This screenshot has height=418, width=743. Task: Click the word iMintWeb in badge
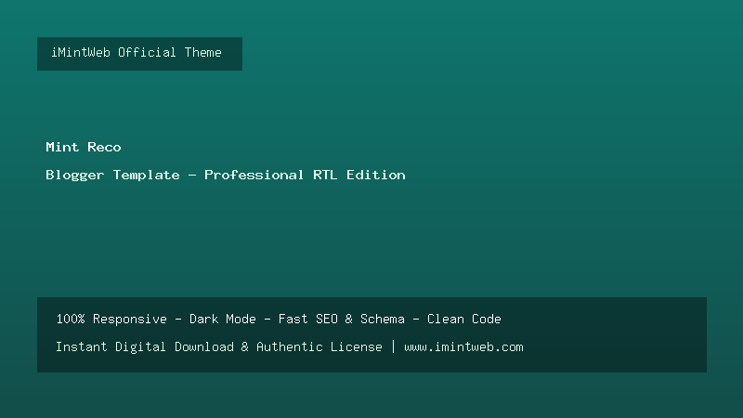tap(81, 52)
